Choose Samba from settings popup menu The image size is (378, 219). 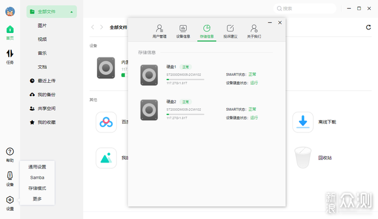click(x=37, y=177)
